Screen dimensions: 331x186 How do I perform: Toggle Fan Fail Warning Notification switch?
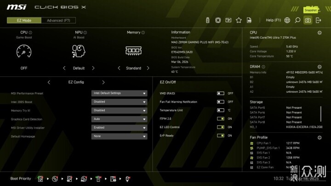[221, 101]
